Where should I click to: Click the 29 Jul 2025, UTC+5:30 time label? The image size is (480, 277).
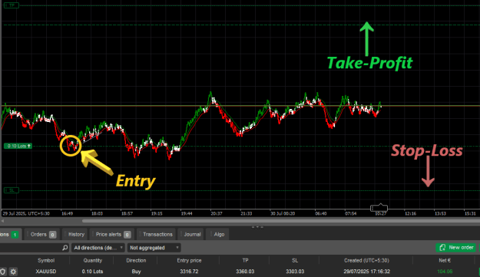(26, 213)
